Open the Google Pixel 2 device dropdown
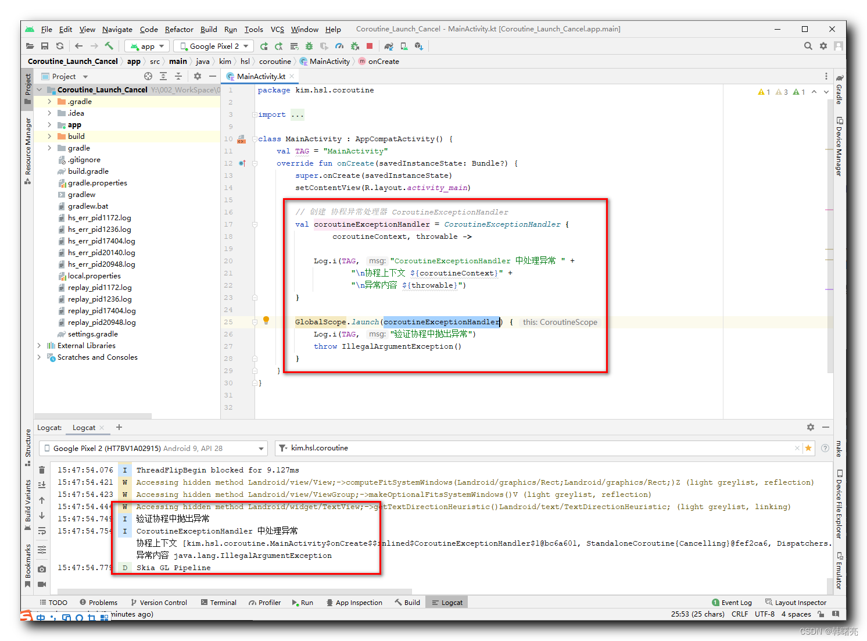 213,46
